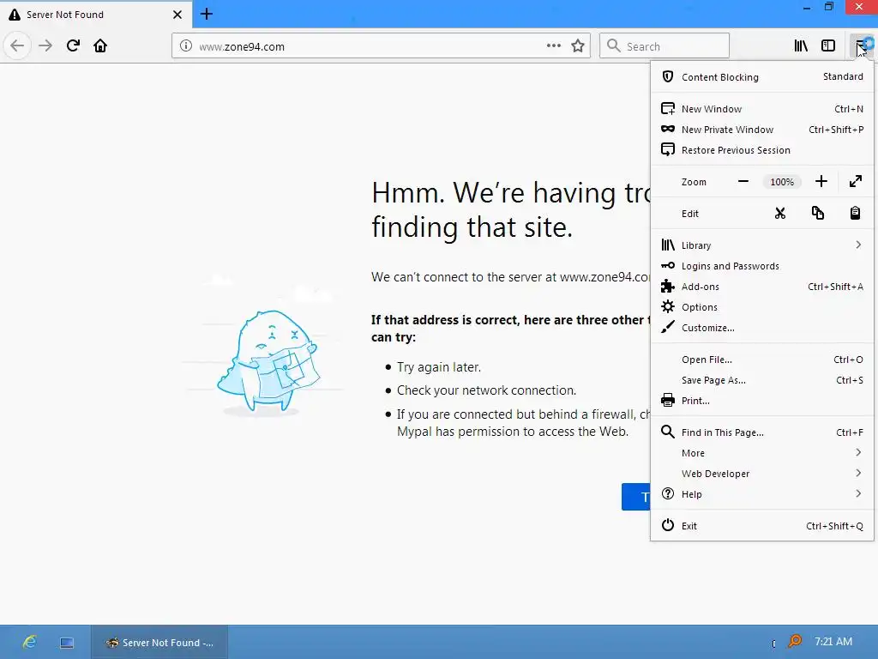The height and width of the screenshot is (659, 878).
Task: Open Options from the menu
Action: [762, 307]
